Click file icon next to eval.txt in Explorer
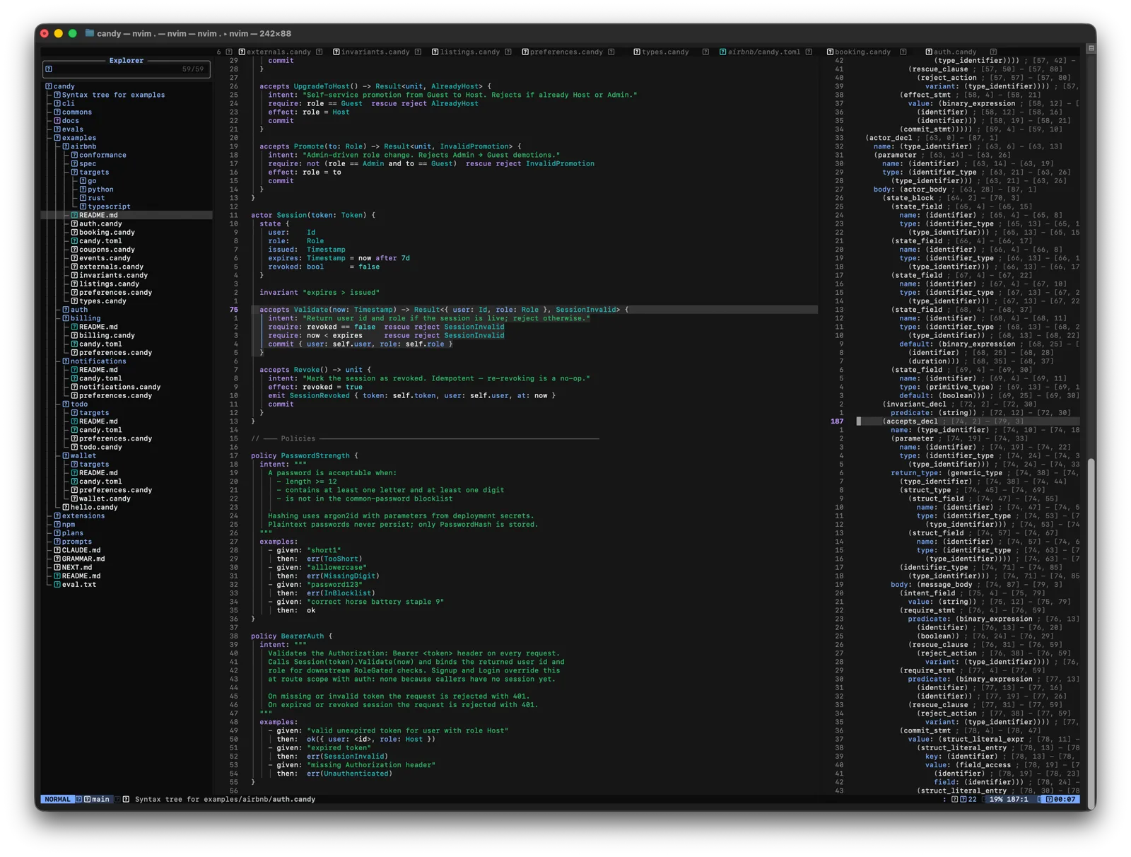Screen dimensions: 1131x857 (x=57, y=585)
